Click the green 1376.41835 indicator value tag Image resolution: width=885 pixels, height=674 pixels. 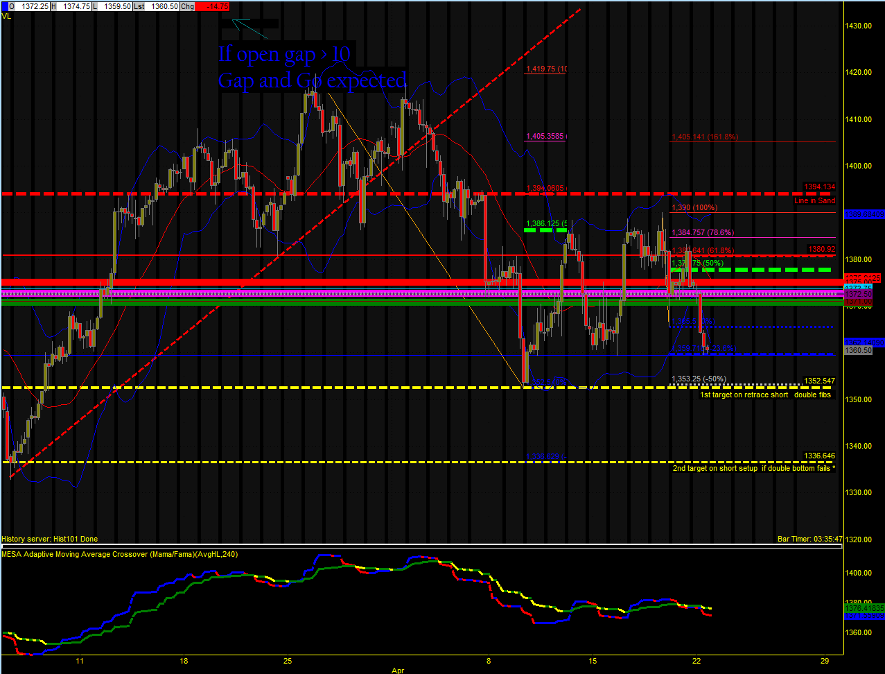click(864, 607)
